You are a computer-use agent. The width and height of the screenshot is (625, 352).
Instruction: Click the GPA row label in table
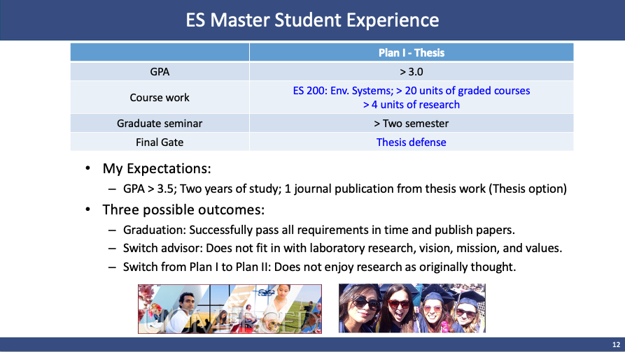click(160, 71)
